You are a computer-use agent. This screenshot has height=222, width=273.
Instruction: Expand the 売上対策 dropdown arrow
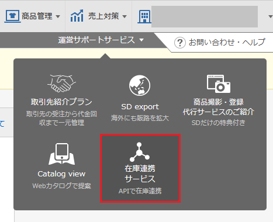point(125,16)
